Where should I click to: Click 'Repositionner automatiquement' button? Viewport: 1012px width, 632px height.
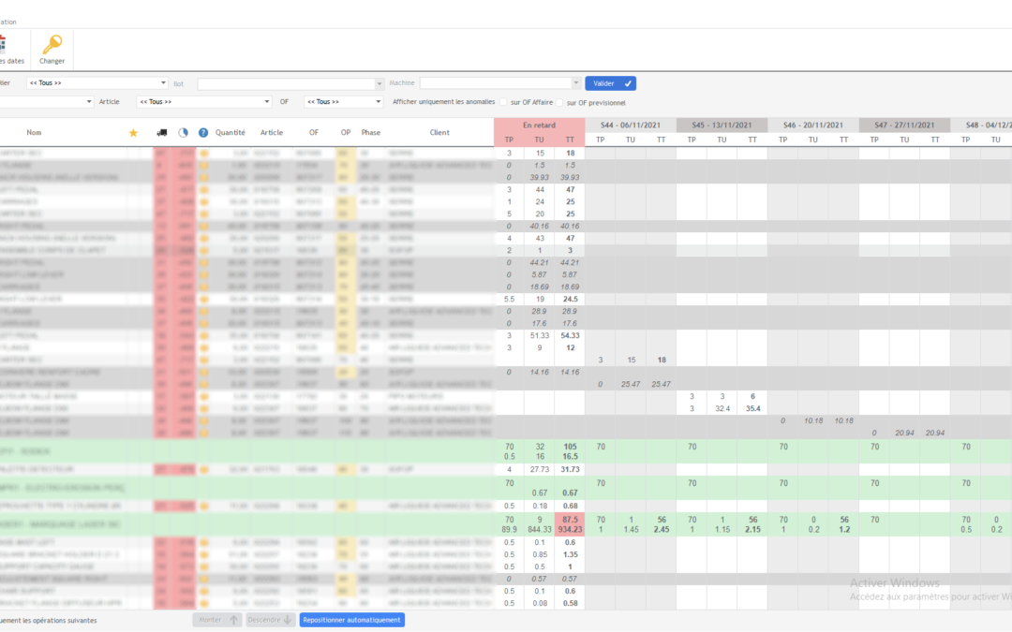[351, 620]
